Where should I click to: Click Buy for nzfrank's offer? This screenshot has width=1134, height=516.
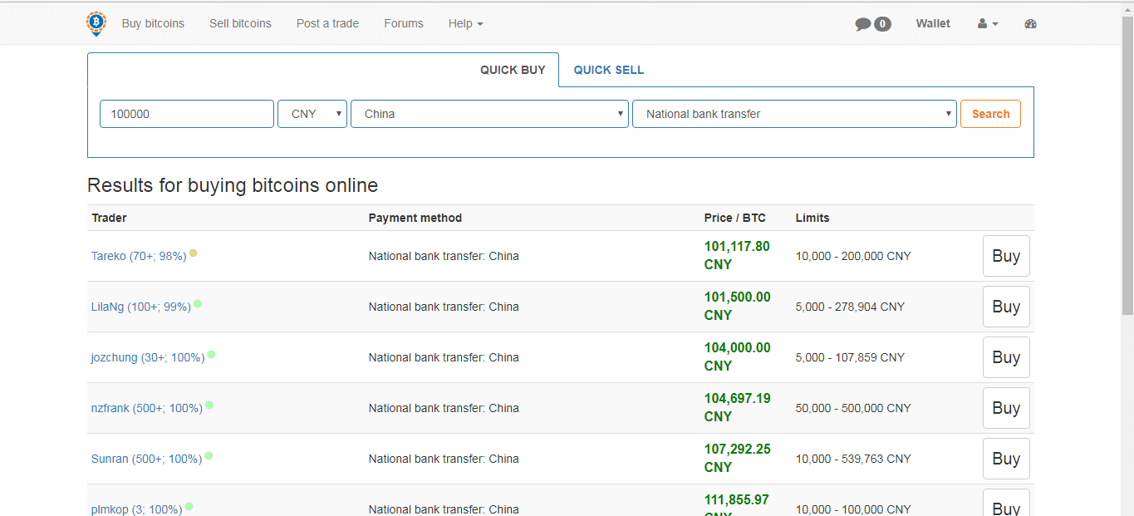1006,408
